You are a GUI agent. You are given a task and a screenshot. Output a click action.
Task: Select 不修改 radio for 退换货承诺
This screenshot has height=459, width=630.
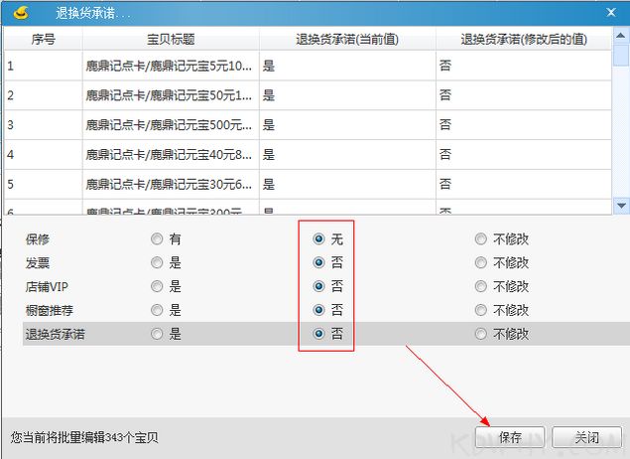coord(481,335)
